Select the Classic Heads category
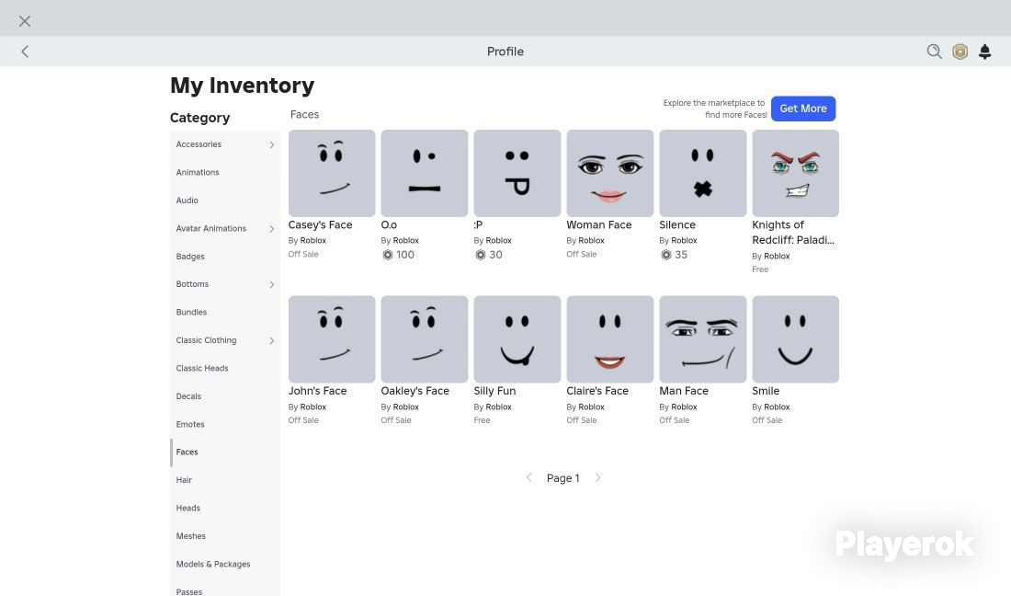Image resolution: width=1011 pixels, height=596 pixels. pyautogui.click(x=225, y=368)
